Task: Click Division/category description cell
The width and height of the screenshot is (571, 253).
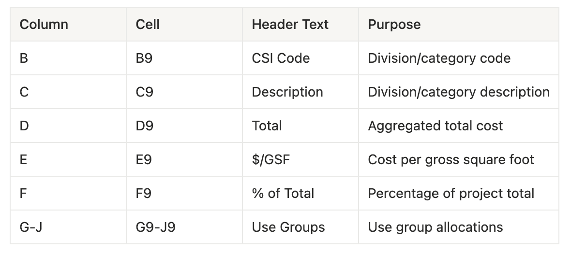Action: click(458, 92)
